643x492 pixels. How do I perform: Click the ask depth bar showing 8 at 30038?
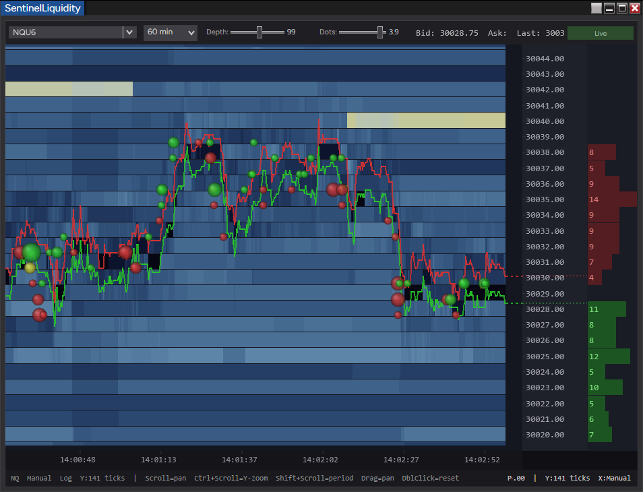[x=602, y=152]
